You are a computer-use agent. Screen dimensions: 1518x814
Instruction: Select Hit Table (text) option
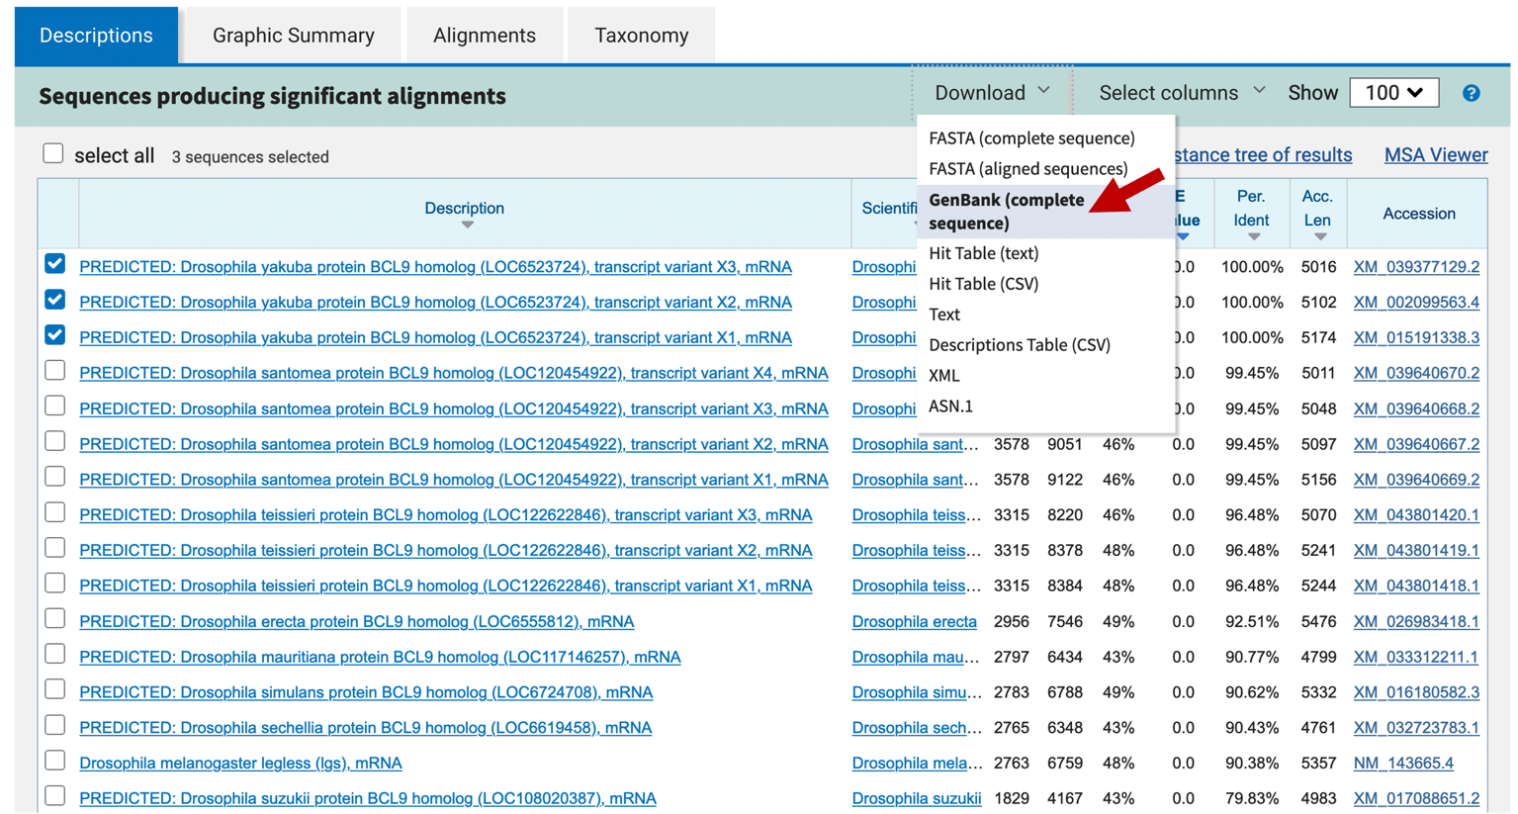click(983, 253)
